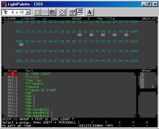Click the 4:14PM clock display

click(9, 19)
